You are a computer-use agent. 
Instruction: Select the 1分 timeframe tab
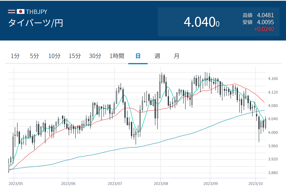(x=15, y=56)
